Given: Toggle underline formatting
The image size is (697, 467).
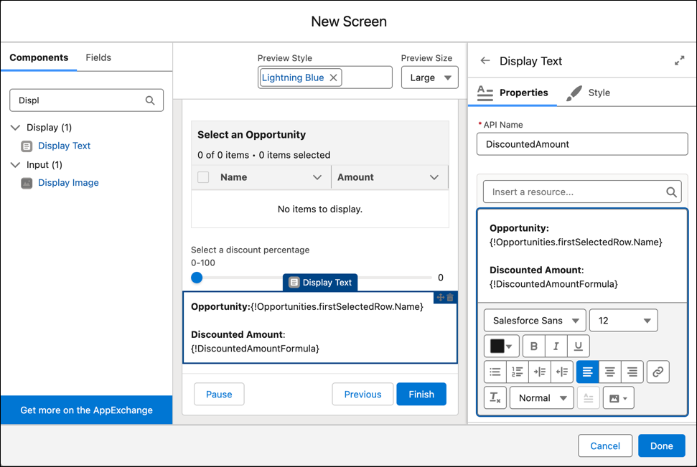Looking at the screenshot, I should [578, 346].
